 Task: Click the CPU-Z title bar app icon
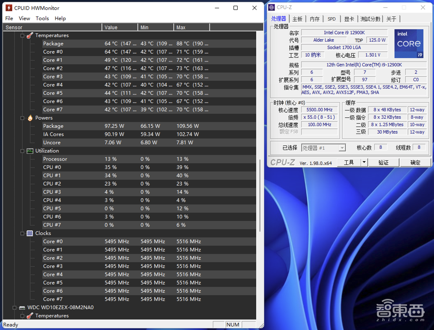click(271, 7)
